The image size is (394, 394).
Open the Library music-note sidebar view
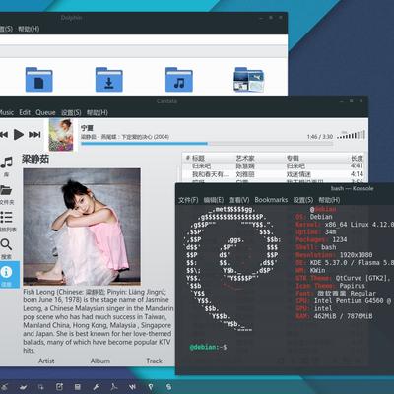click(7, 166)
